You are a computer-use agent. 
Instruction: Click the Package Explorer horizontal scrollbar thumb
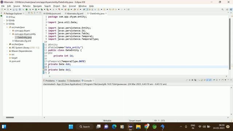(10, 118)
